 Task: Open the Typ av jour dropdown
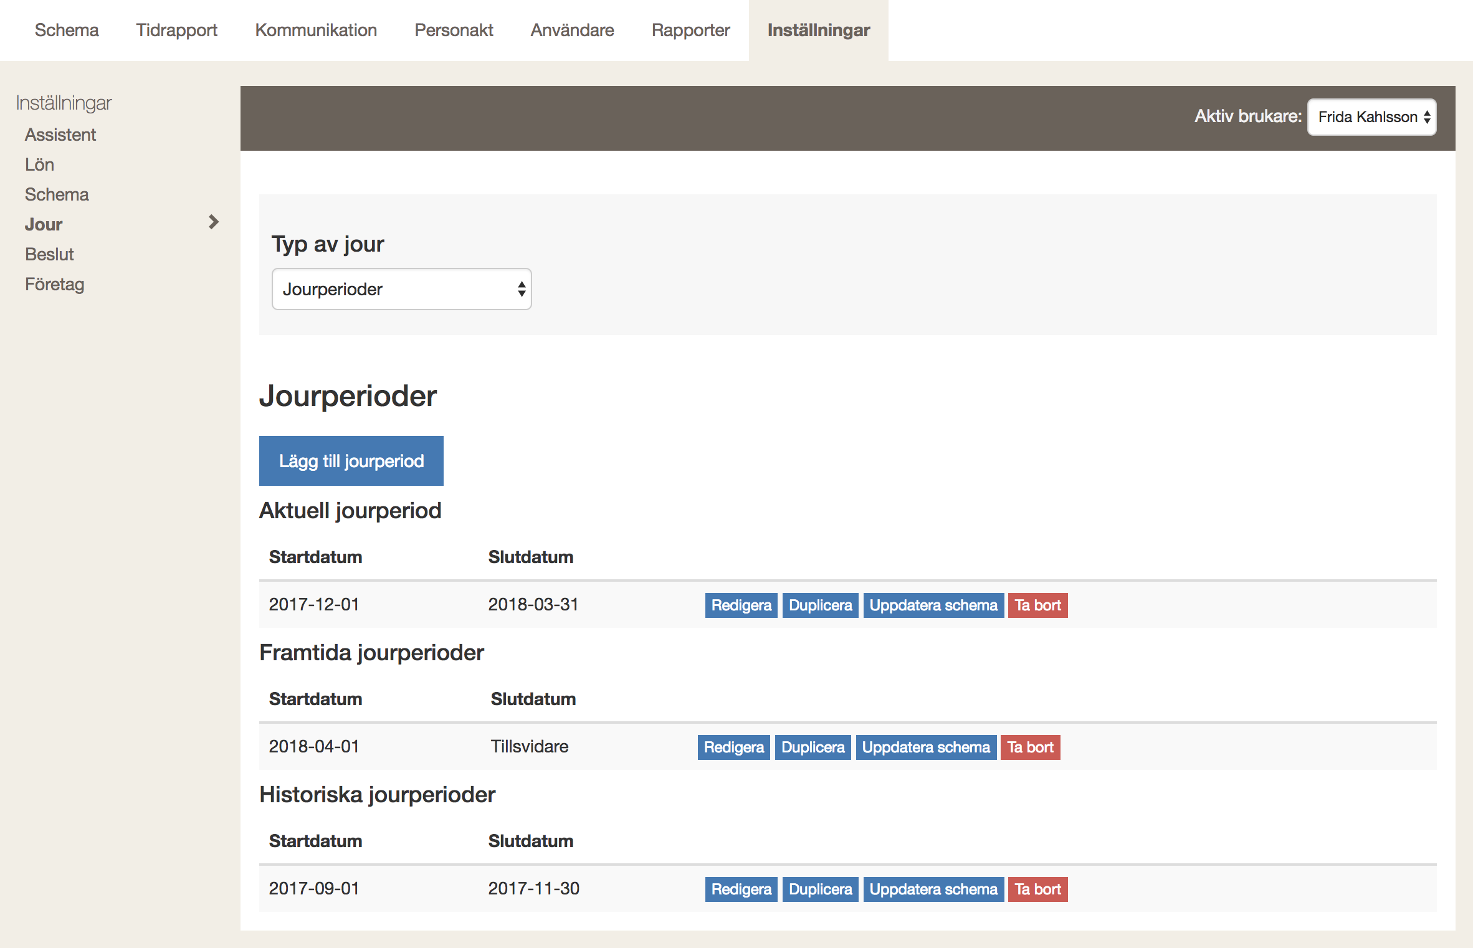[x=401, y=289]
